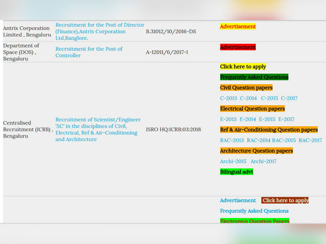Open the Recruitment for Post of Controller link
The height and width of the screenshot is (244, 326).
pyautogui.click(x=89, y=52)
